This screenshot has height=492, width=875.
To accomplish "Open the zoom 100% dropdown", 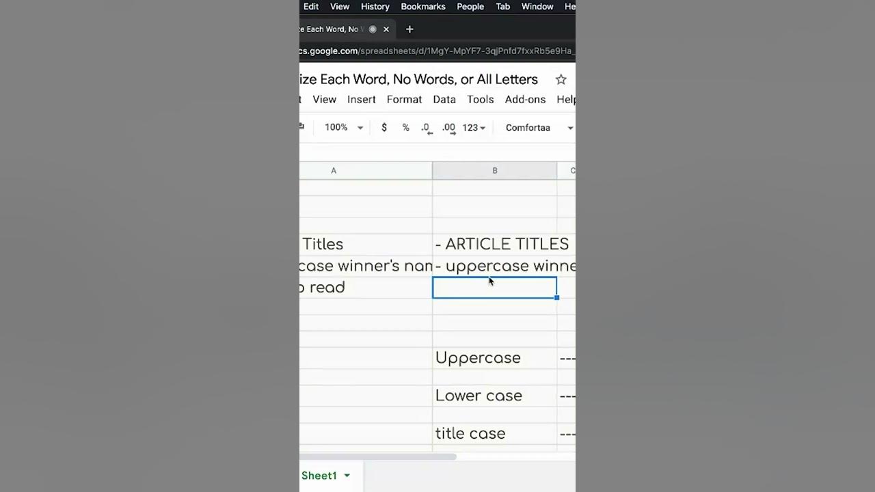I will pyautogui.click(x=344, y=128).
